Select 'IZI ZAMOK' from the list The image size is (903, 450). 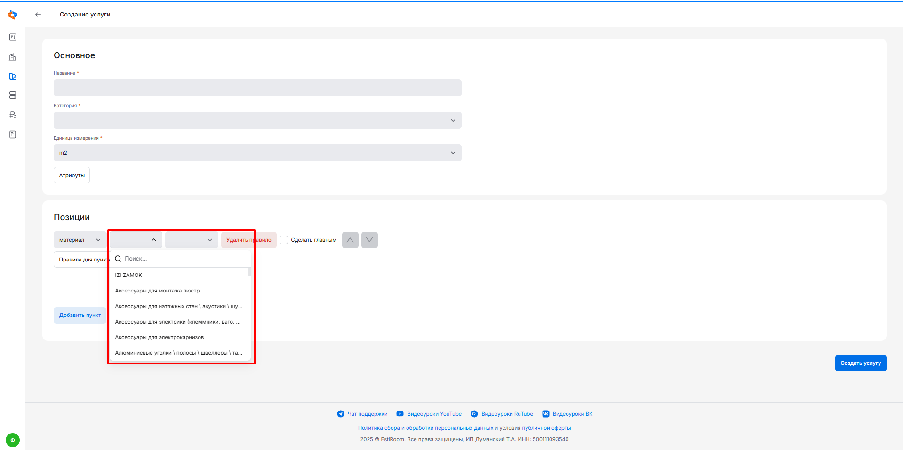pyautogui.click(x=128, y=275)
